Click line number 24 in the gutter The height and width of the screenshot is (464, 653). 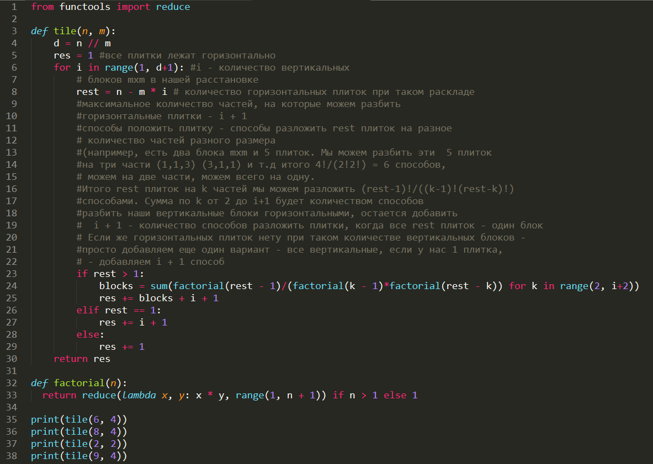[x=11, y=286]
